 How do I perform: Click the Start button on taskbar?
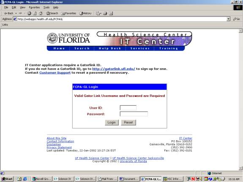(x=7, y=179)
